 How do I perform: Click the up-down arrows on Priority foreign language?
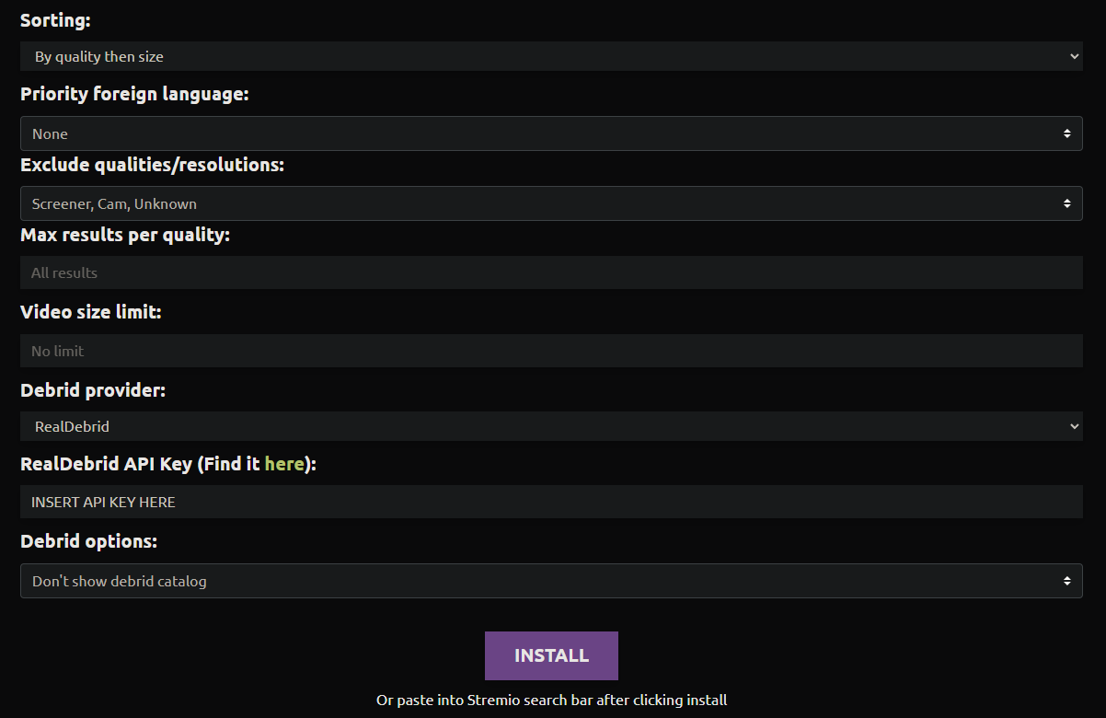1066,133
